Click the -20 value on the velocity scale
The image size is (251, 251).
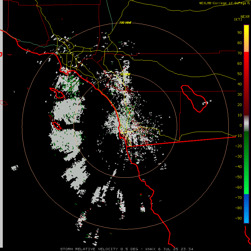click(x=238, y=146)
